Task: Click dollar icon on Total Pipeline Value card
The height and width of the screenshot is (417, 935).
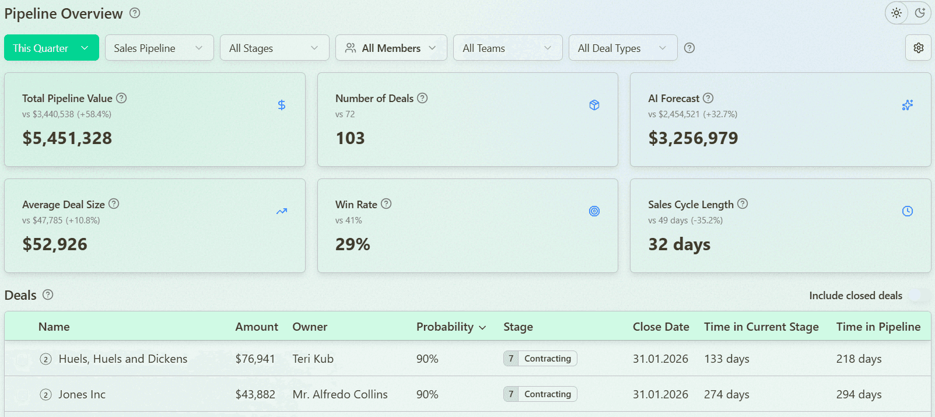Action: [282, 105]
